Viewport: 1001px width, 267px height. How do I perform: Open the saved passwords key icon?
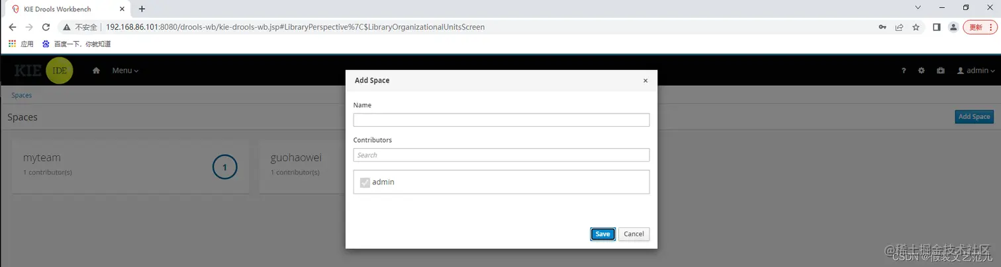882,27
